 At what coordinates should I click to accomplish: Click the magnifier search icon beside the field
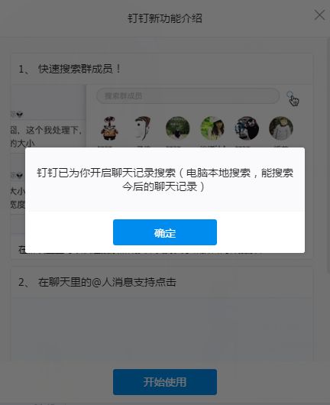click(x=290, y=95)
